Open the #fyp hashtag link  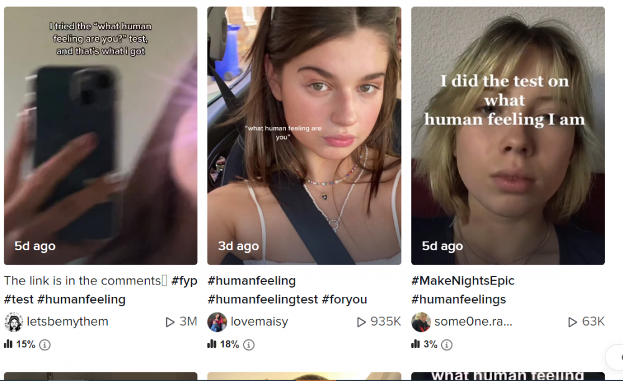(184, 281)
